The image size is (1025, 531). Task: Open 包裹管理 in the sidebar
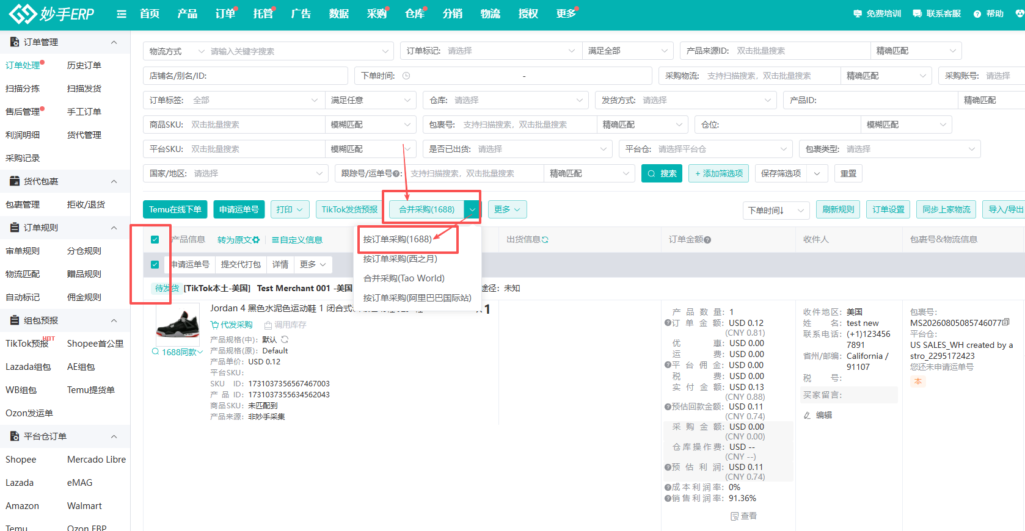pyautogui.click(x=23, y=204)
